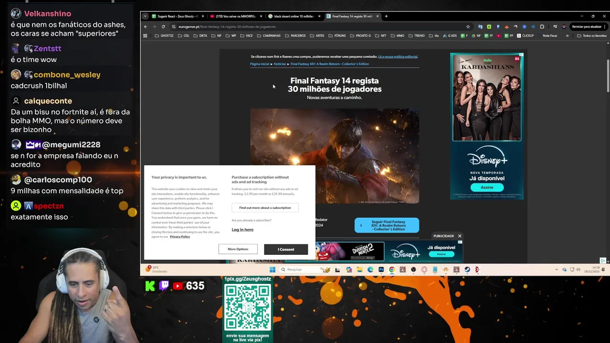Open Task View on the taskbar

coord(337,270)
